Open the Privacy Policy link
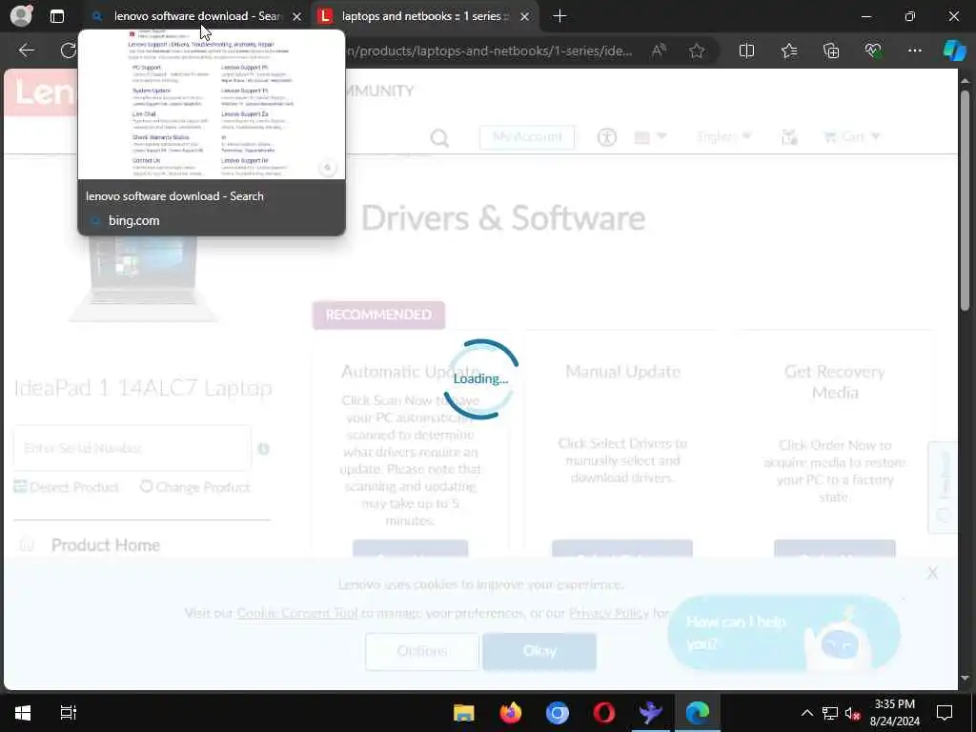The width and height of the screenshot is (976, 732). click(x=609, y=613)
